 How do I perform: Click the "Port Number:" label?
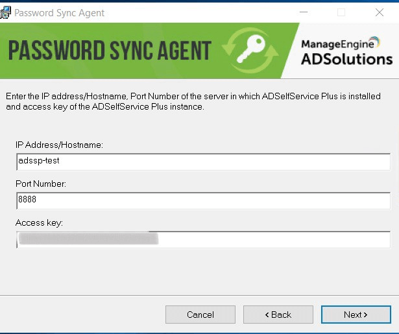point(41,184)
